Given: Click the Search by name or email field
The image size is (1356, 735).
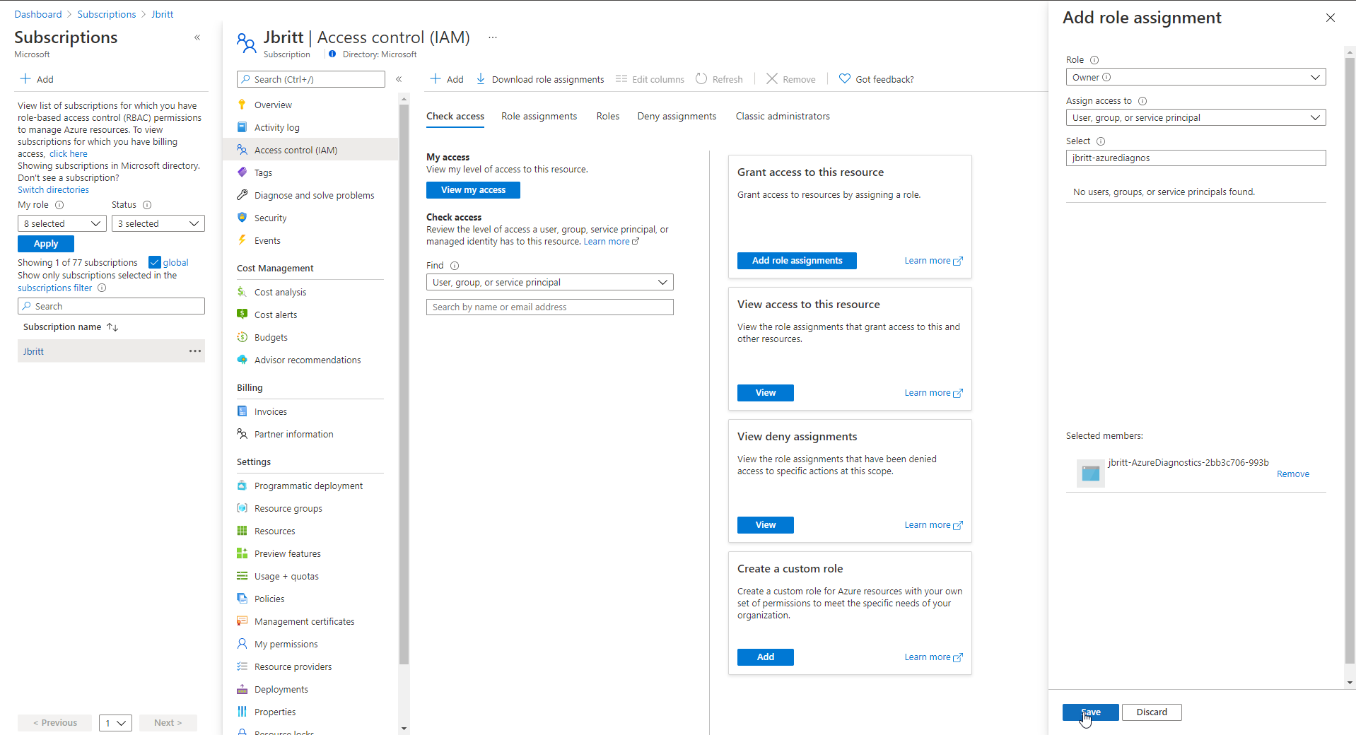Looking at the screenshot, I should 550,307.
